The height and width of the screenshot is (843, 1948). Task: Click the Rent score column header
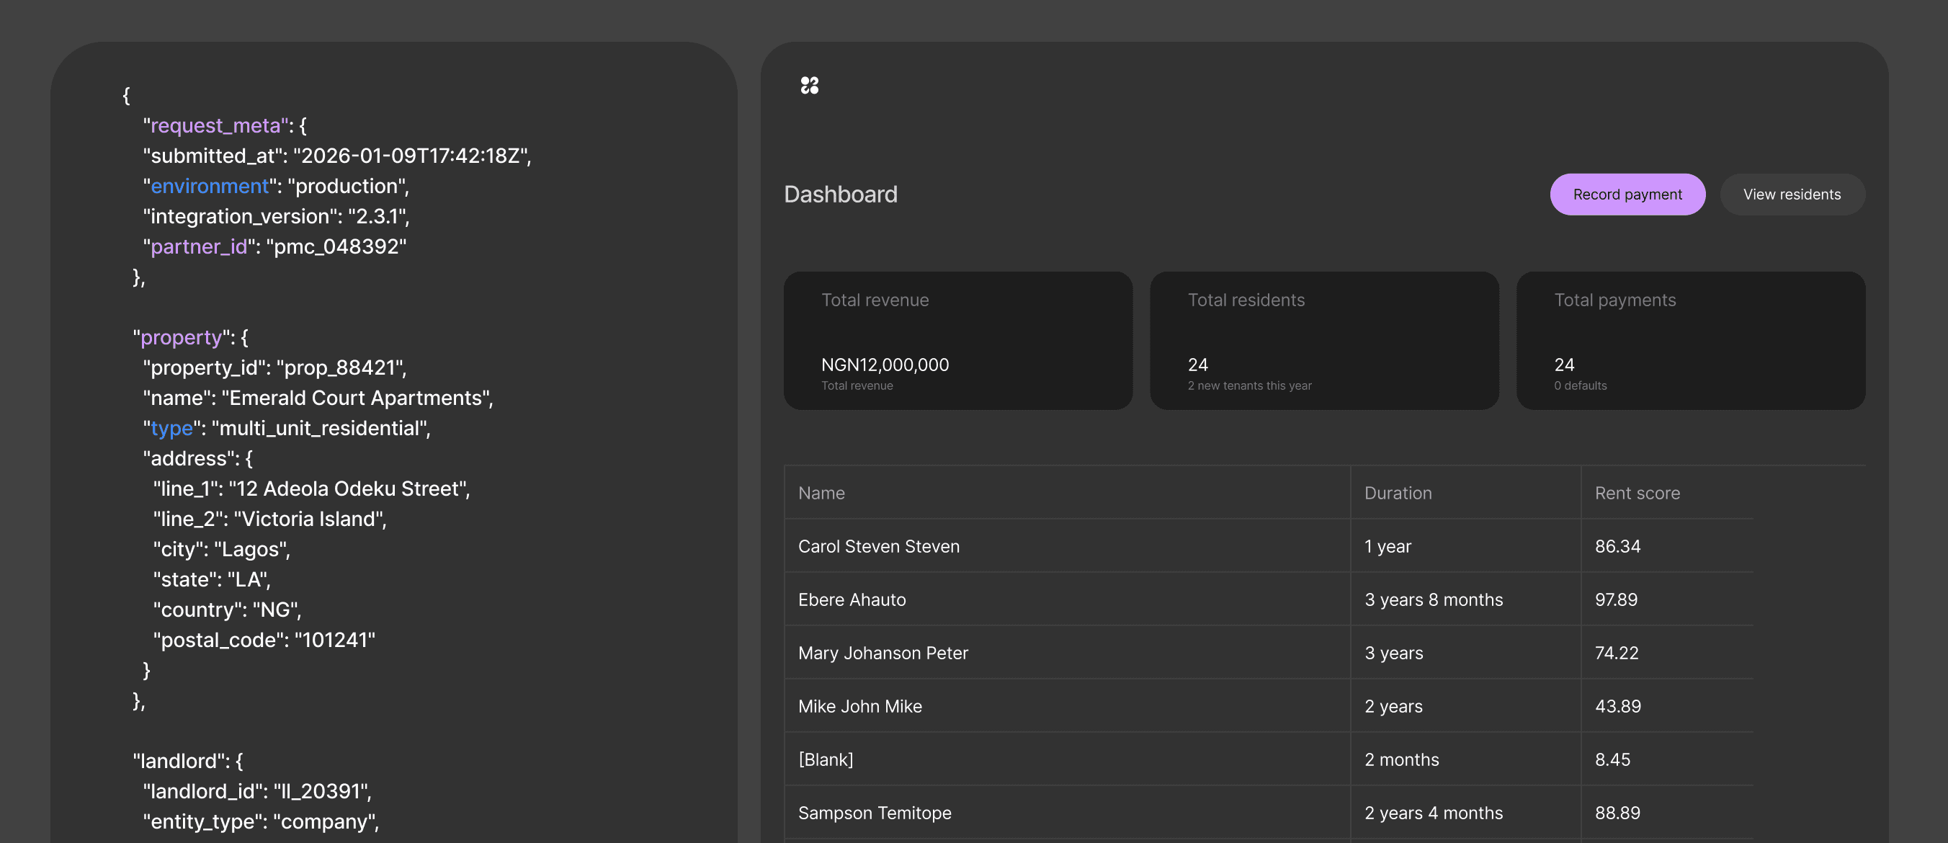coord(1638,493)
